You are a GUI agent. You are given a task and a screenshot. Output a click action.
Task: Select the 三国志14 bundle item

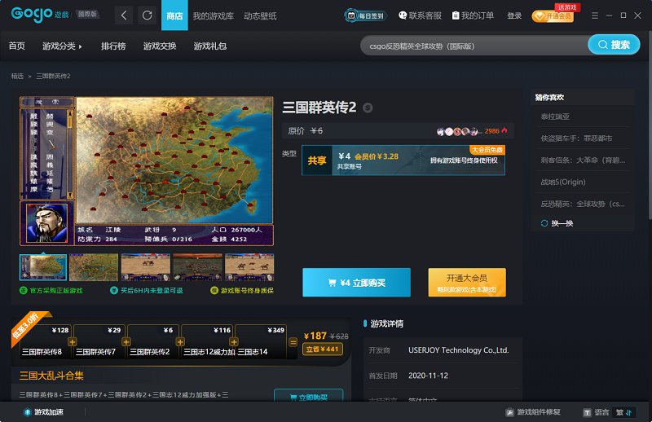(x=261, y=342)
